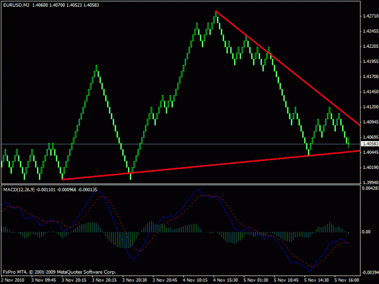Viewport: 379px width, 284px height.
Task: Click the 1.42205 price axis label
Action: (371, 47)
